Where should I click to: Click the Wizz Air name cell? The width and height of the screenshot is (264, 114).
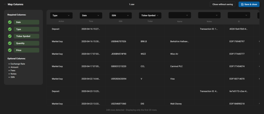pos(174,54)
